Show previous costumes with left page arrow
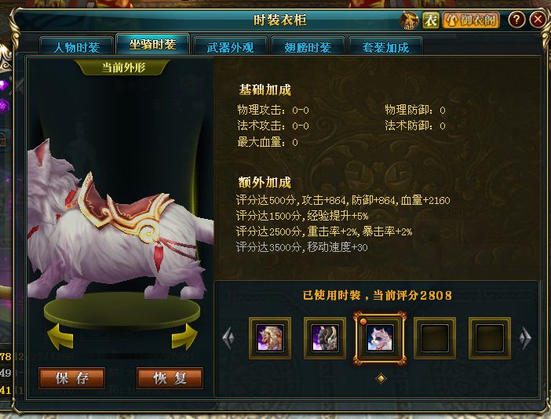This screenshot has width=551, height=419. point(228,338)
